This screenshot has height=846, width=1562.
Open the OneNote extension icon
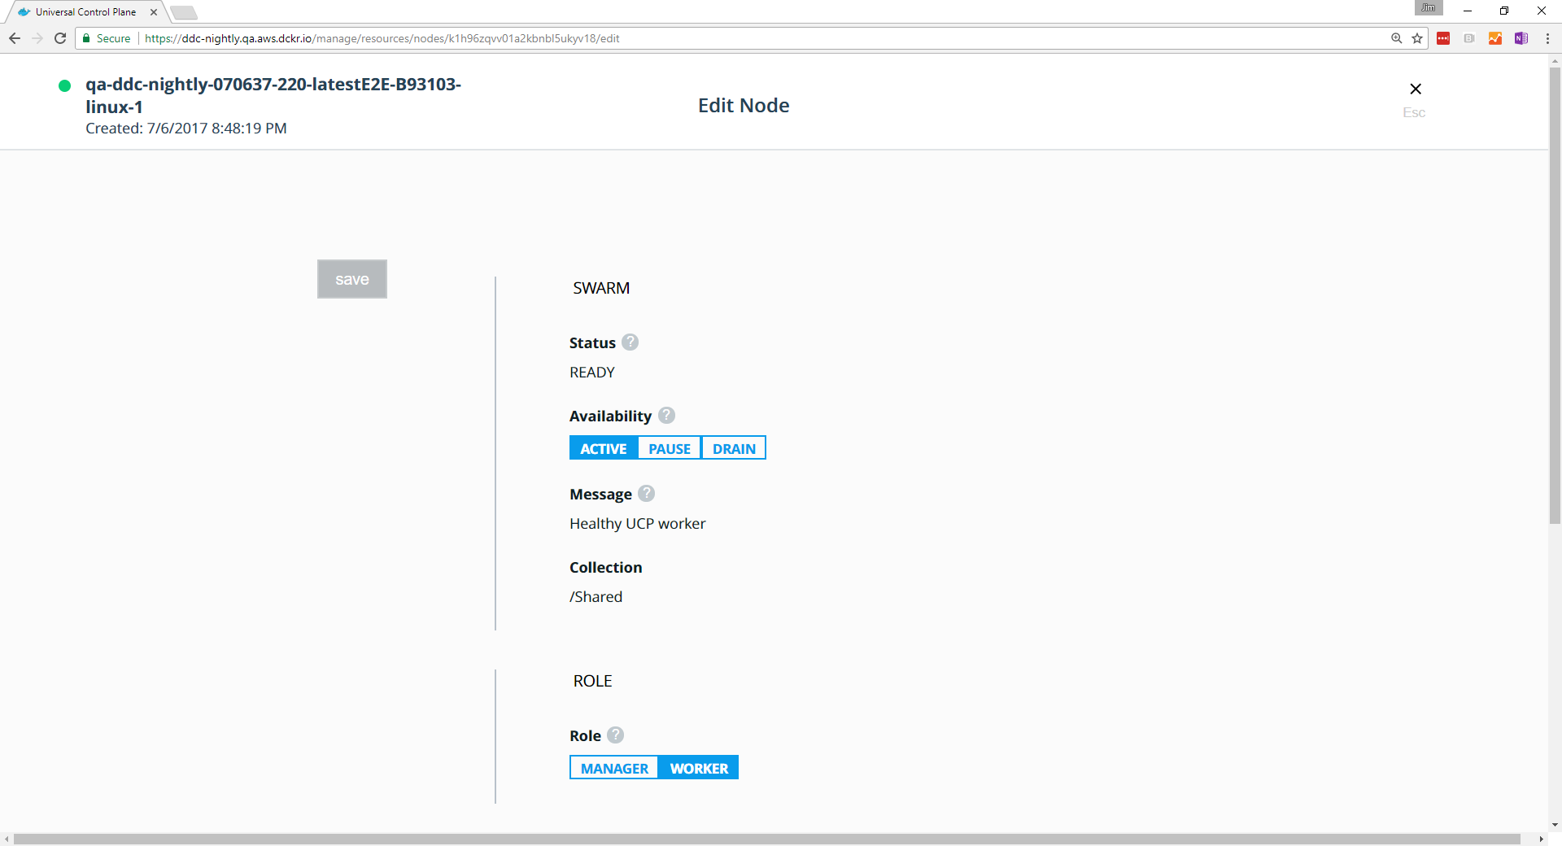(1521, 38)
